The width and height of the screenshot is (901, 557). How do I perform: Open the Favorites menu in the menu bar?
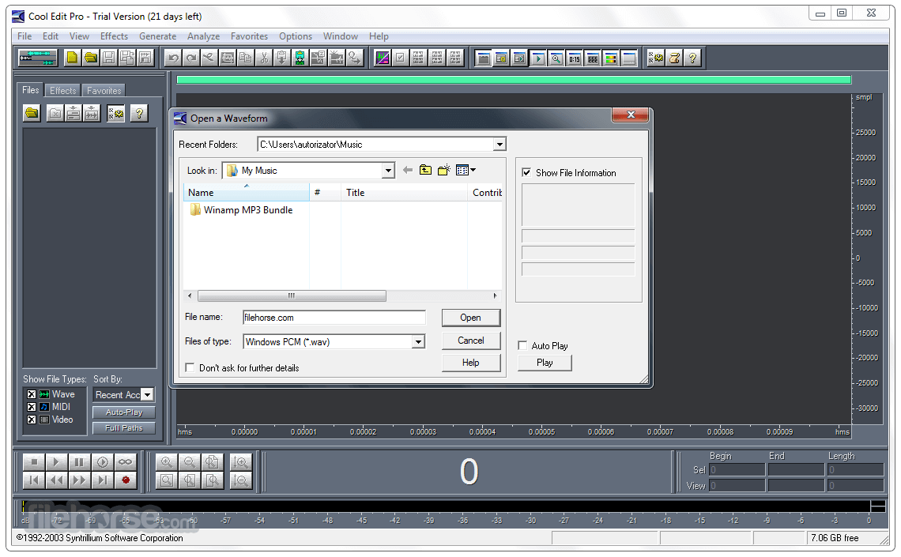point(250,36)
